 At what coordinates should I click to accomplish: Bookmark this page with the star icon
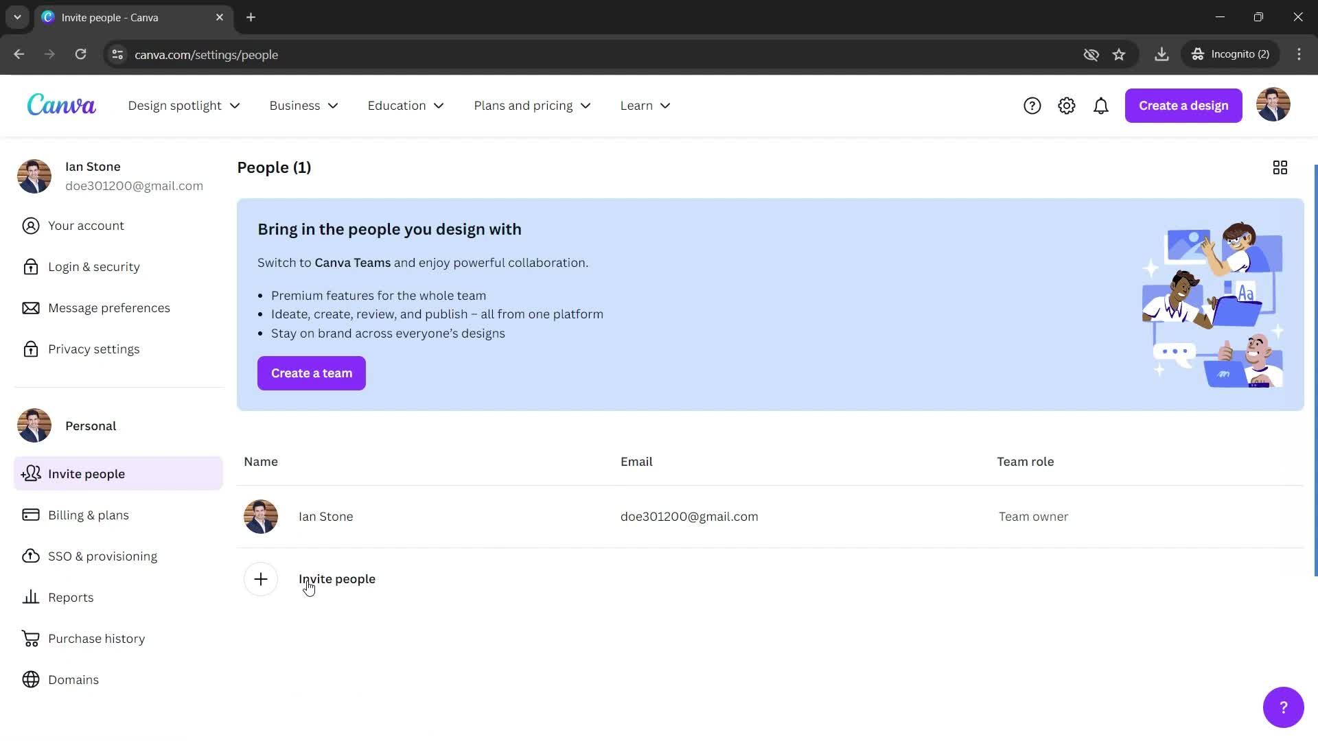[1119, 54]
